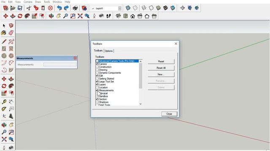Open the View menu

pos(18,2)
